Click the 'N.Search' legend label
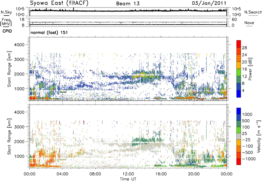Screen dimensions: 262x181 click(x=253, y=12)
